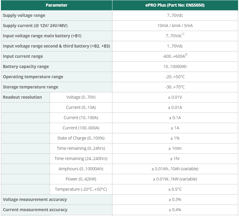
Task: Select the Voltage (0..70V) cell
Action: 81,97
